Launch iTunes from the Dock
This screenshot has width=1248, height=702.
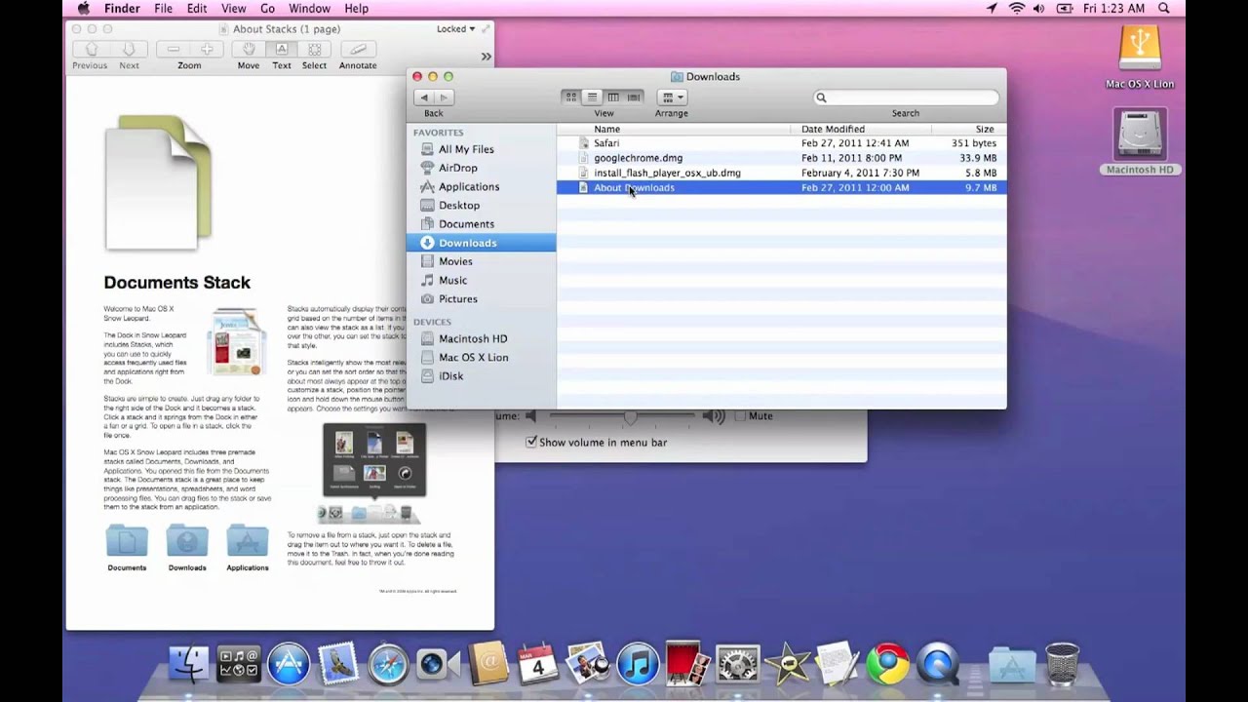coord(638,664)
